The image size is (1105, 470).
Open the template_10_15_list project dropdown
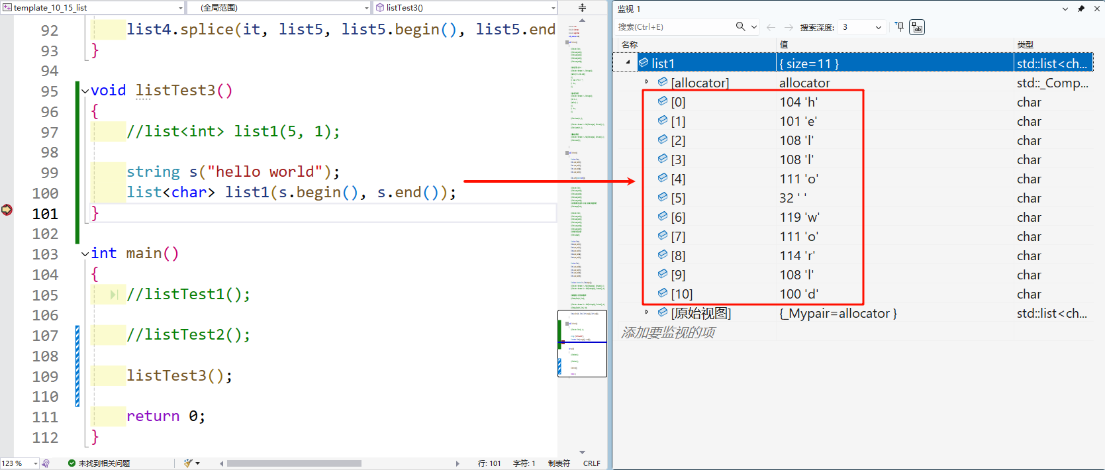[181, 8]
